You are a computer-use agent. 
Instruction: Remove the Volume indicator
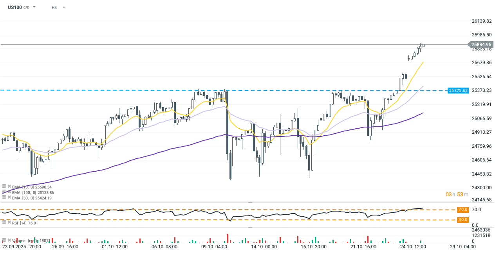9,240
